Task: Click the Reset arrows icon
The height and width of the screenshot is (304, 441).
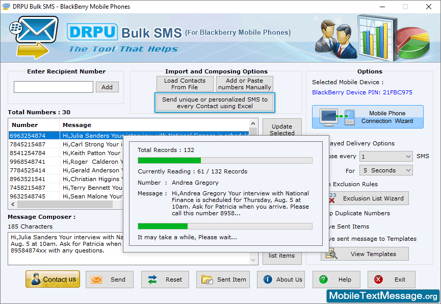Action: click(152, 280)
